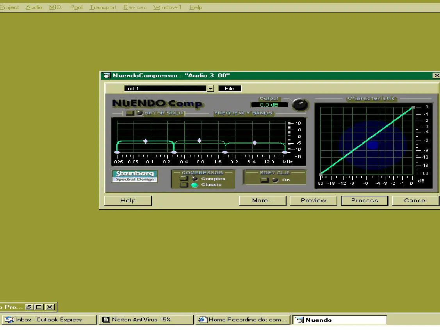
Task: Enable the Complex compressor square button
Action: click(x=183, y=178)
